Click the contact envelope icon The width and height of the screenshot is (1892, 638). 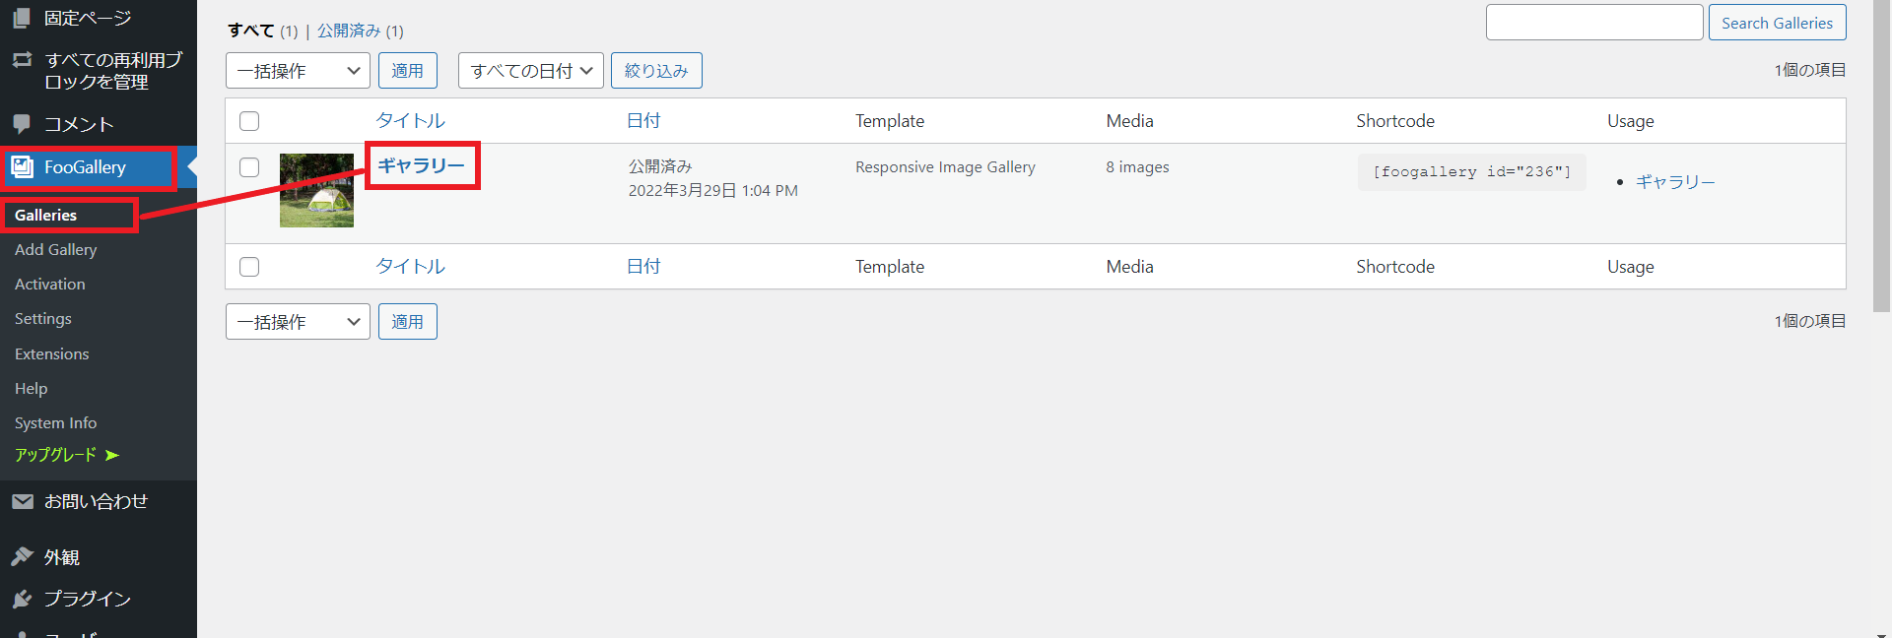pyautogui.click(x=22, y=502)
